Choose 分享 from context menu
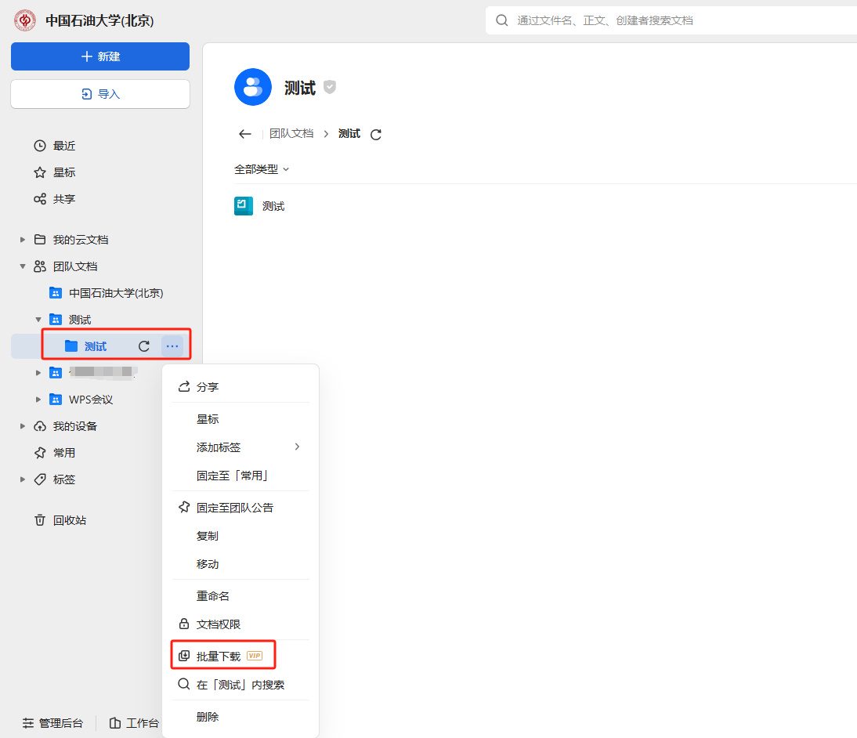857x738 pixels. pos(240,387)
